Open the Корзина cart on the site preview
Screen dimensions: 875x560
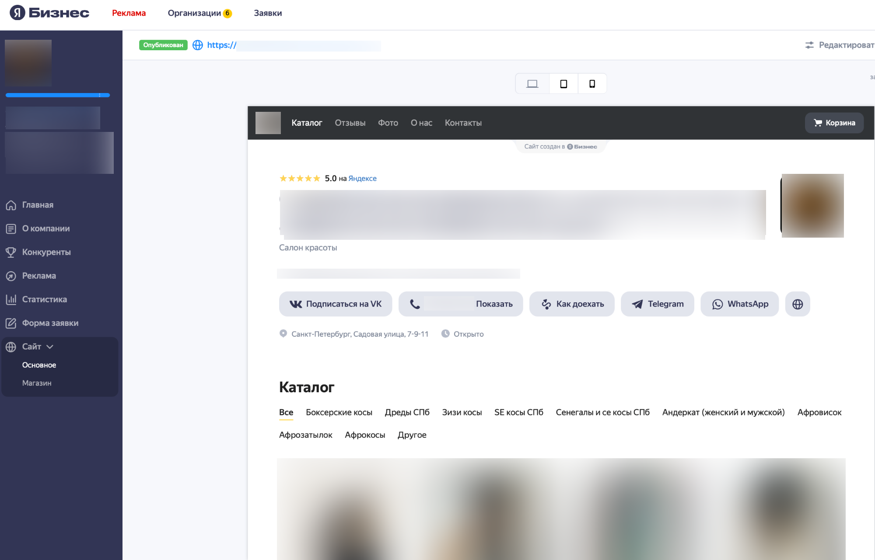pos(834,123)
